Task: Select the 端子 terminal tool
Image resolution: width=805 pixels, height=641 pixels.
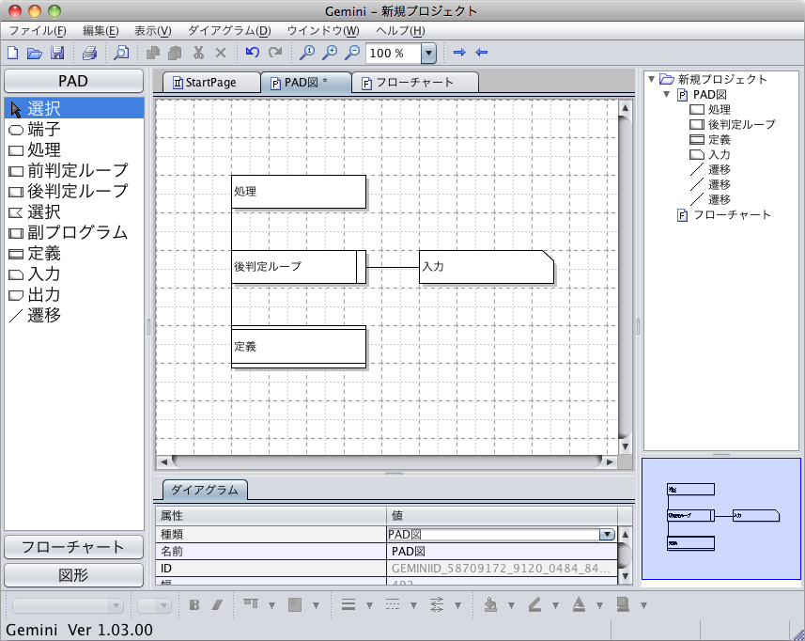Action: pos(74,130)
